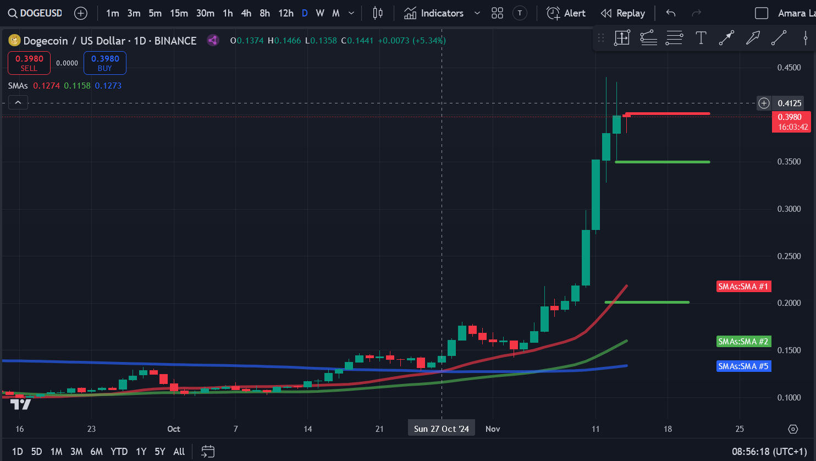816x461 pixels.
Task: Select the horizontal-lines Fib channel tool
Action: click(x=674, y=38)
